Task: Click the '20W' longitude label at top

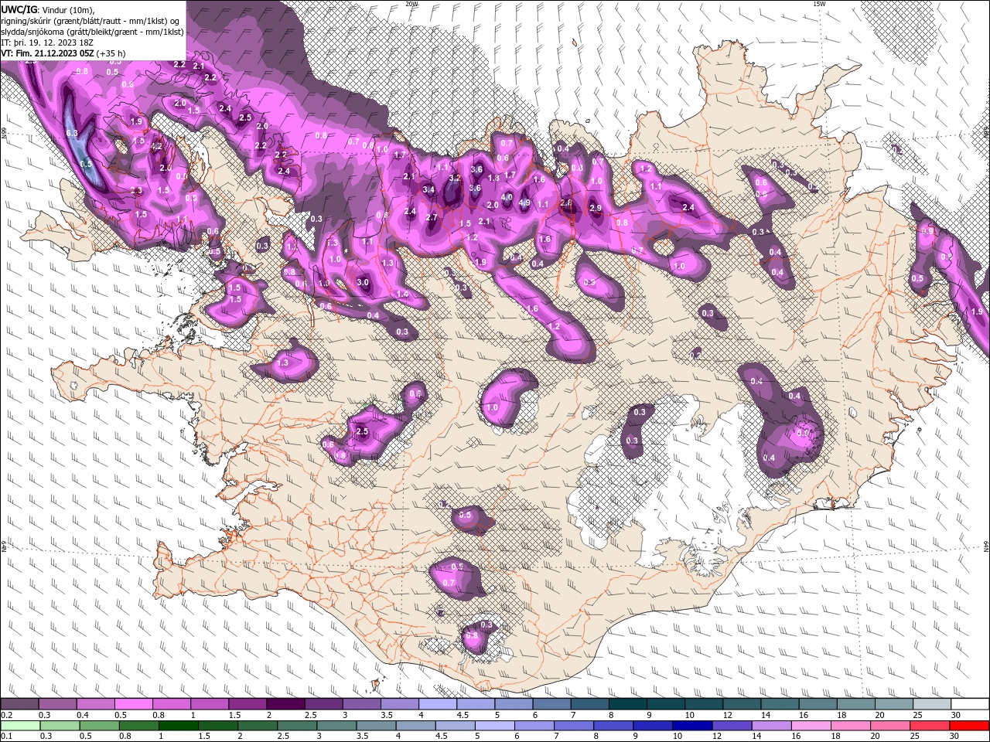Action: (411, 4)
